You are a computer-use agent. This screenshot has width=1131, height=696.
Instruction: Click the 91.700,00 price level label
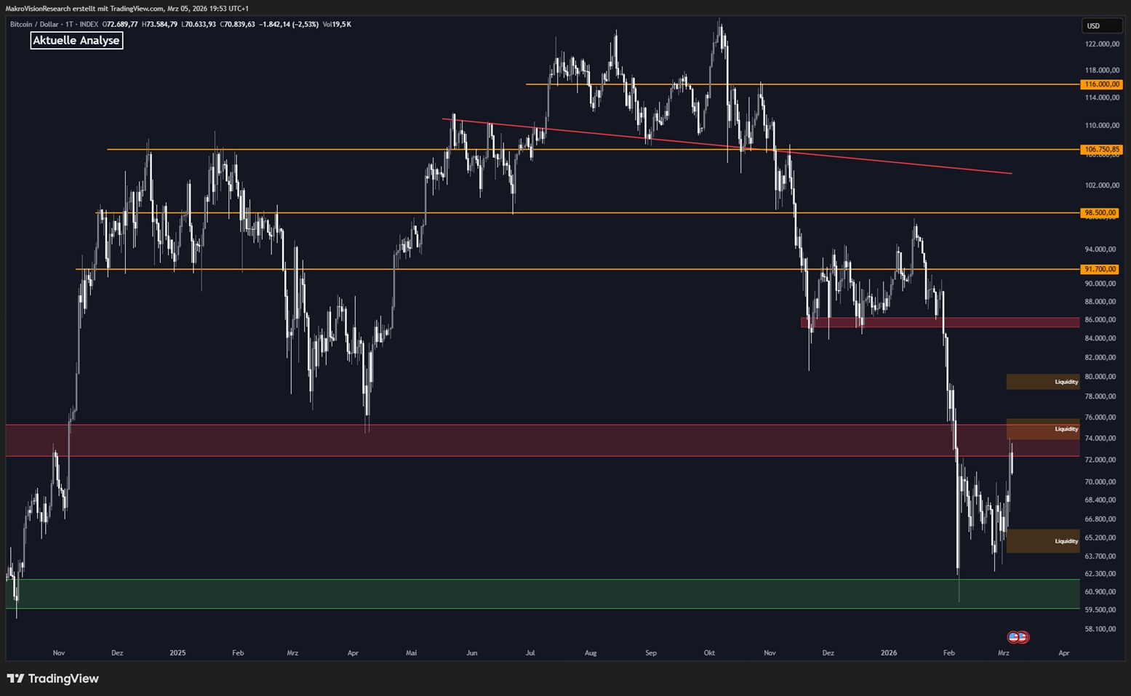pos(1101,269)
